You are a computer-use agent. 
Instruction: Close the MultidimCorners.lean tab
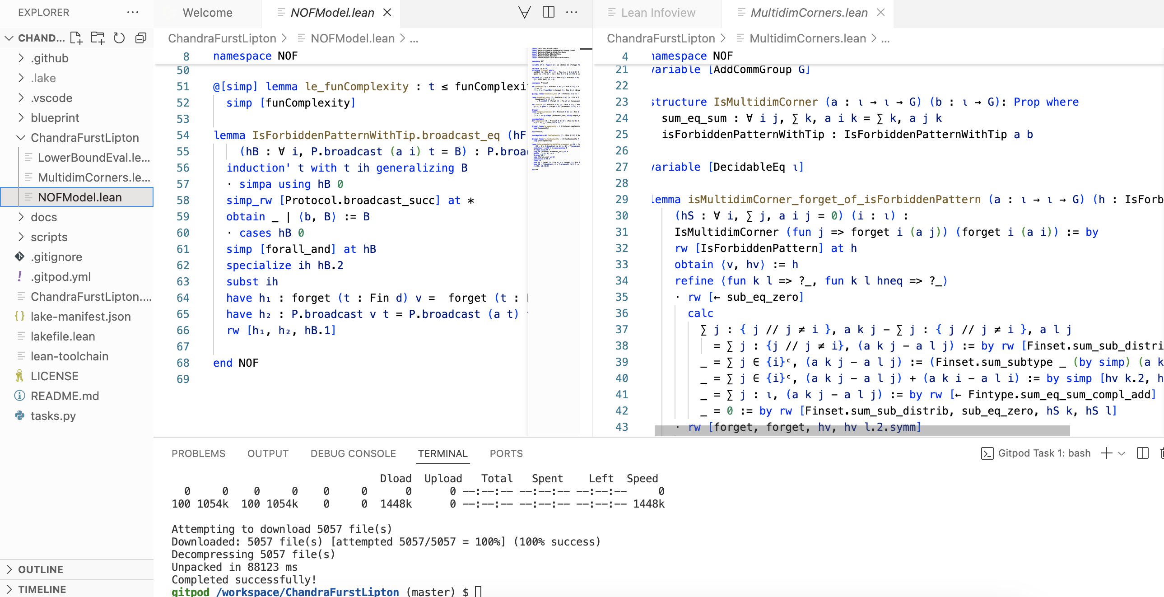point(881,12)
